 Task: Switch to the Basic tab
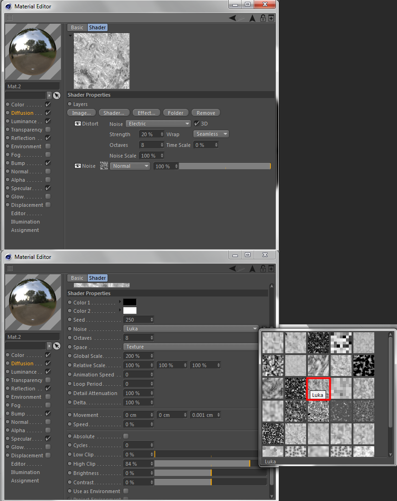(x=77, y=27)
